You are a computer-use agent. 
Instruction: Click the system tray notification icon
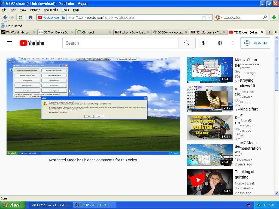(259, 205)
